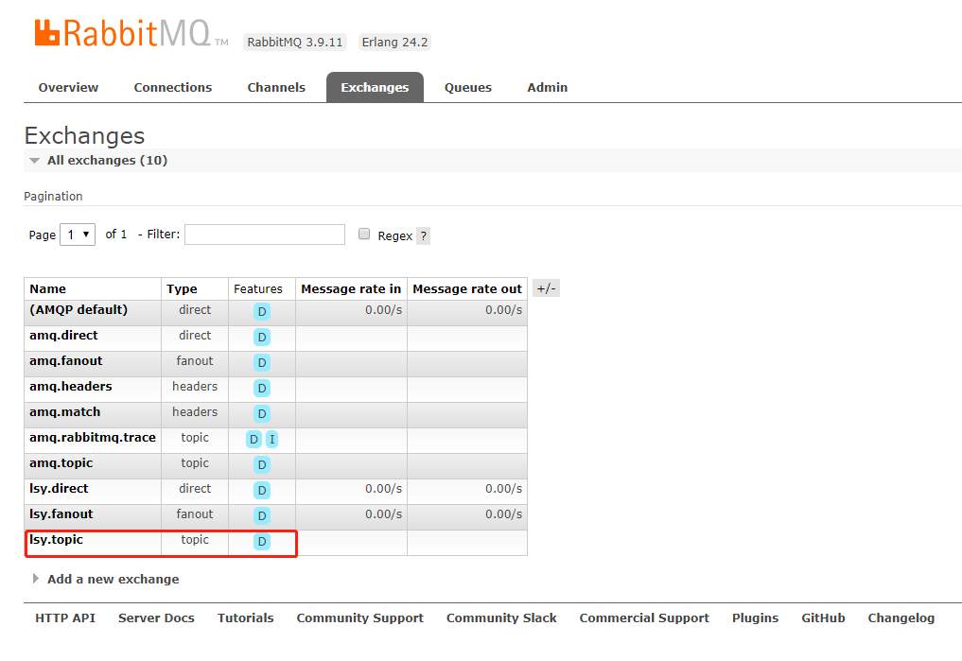Screen dimensions: 962x661
Task: Open the Changelog link
Action: pyautogui.click(x=901, y=618)
